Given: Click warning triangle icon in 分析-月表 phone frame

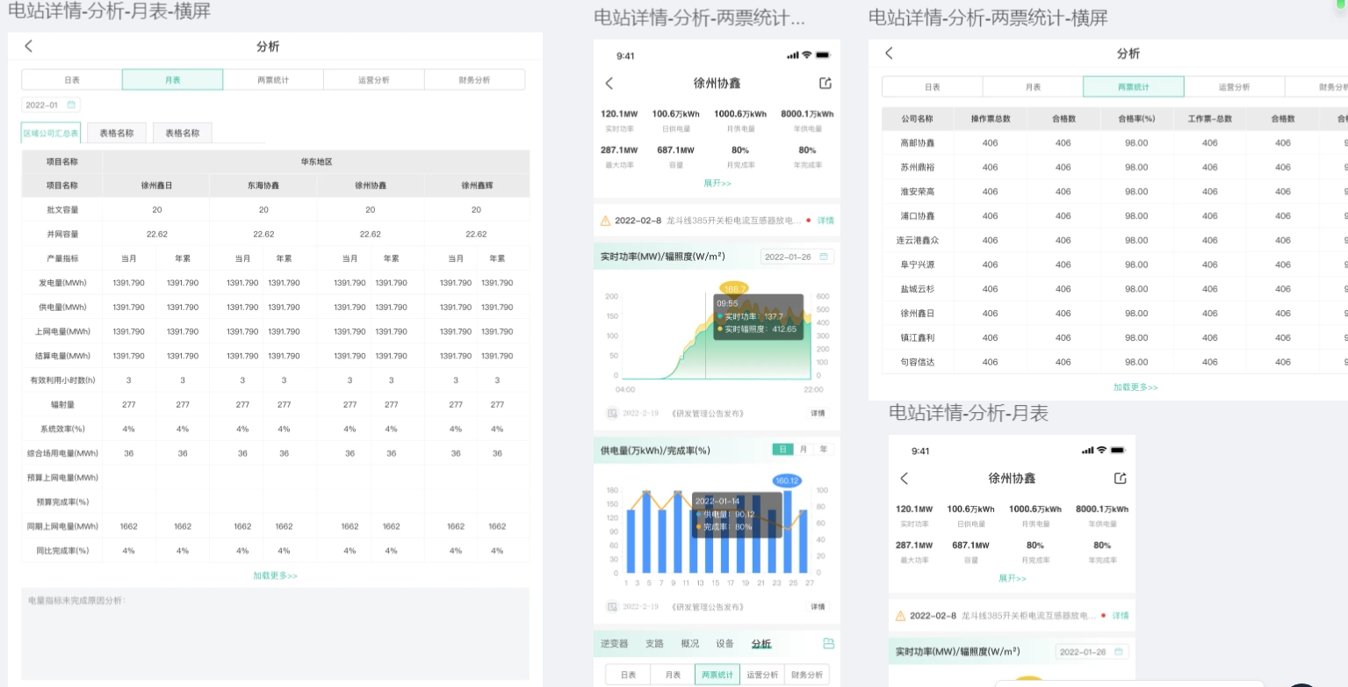Looking at the screenshot, I should click(x=900, y=616).
